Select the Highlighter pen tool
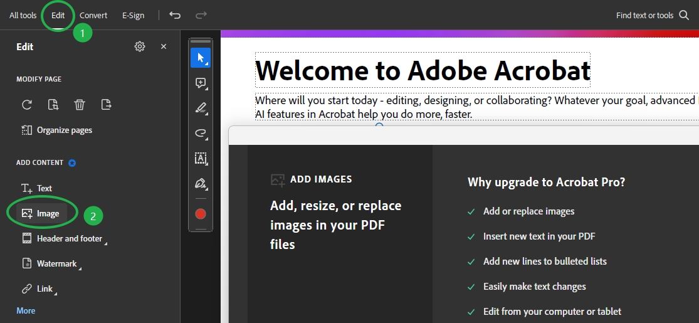The height and width of the screenshot is (323, 699). [201, 108]
